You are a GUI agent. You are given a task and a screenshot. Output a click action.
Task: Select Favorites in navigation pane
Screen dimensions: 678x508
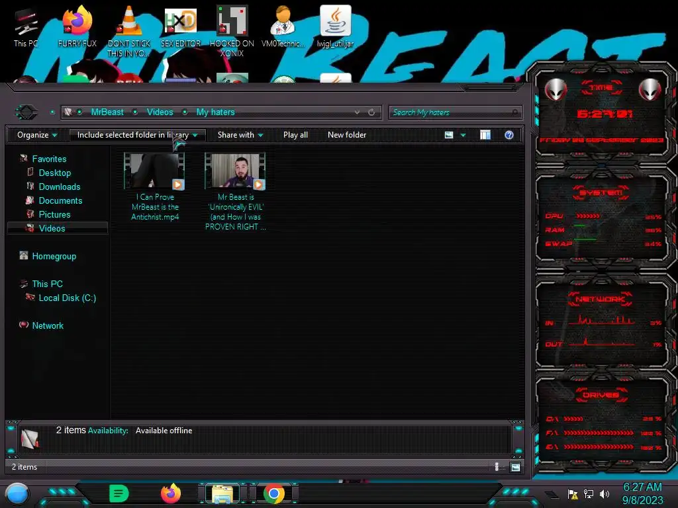click(x=49, y=159)
